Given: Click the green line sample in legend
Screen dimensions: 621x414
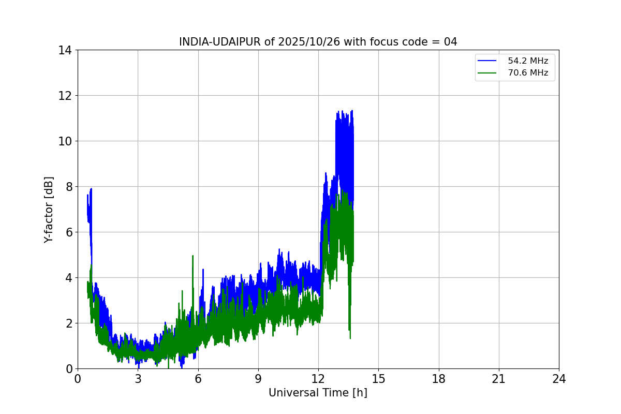Looking at the screenshot, I should pos(487,73).
